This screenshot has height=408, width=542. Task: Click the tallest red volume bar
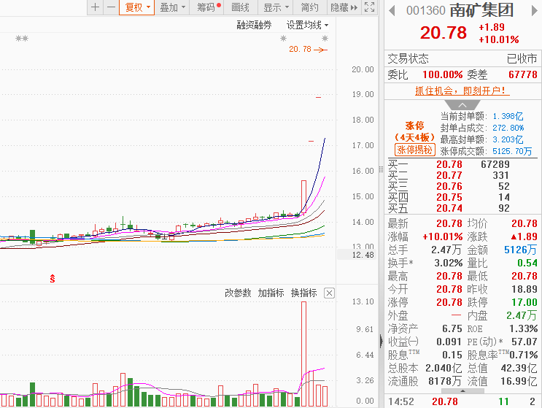[303, 354]
